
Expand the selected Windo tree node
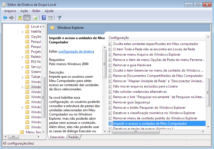22,87
